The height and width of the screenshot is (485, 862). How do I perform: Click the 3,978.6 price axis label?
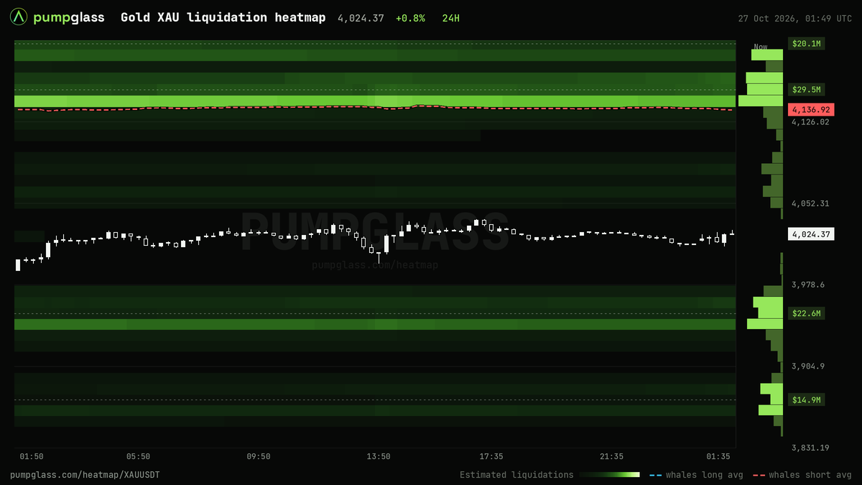[x=808, y=285]
